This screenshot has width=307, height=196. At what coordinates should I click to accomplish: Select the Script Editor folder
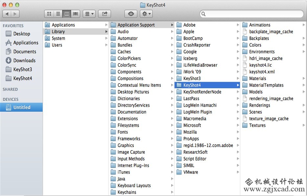tap(207, 159)
